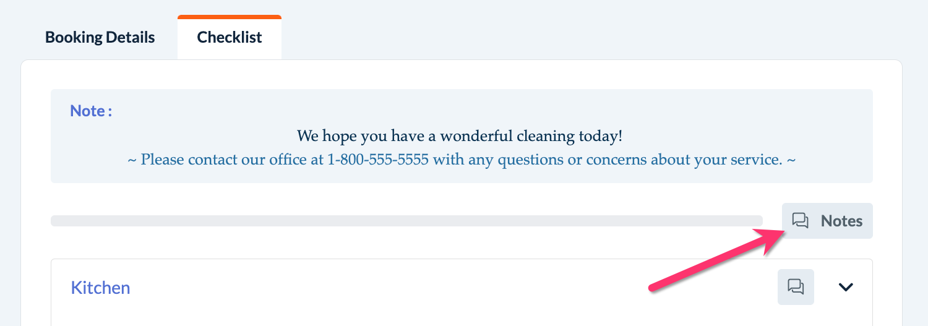Click the left end of progress bar

pyautogui.click(x=56, y=221)
